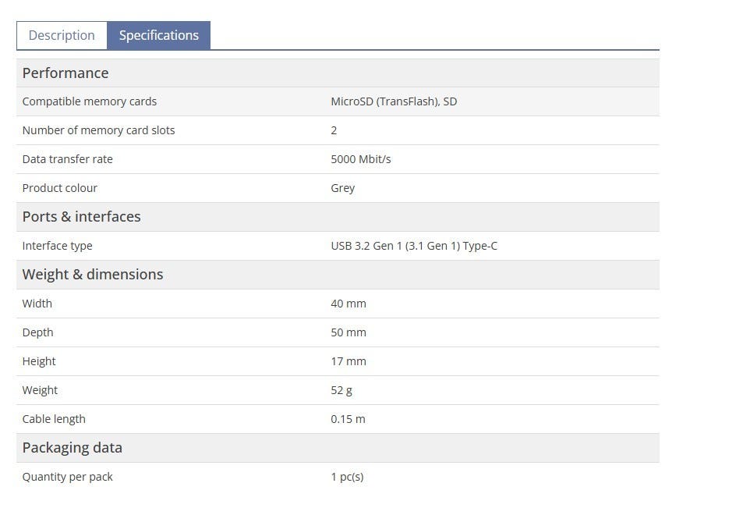Click the MicroSD (TransFlash), SD value
Screen dimensions: 729x508
394,101
